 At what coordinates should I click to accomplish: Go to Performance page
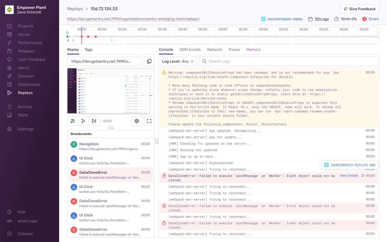click(30, 43)
